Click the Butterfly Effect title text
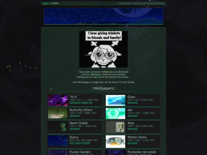The image size is (207, 155). (81, 110)
